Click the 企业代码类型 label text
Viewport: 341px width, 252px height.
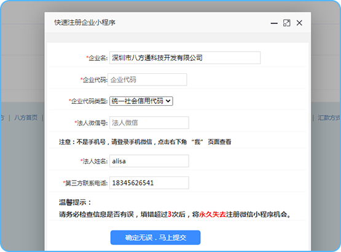88,101
